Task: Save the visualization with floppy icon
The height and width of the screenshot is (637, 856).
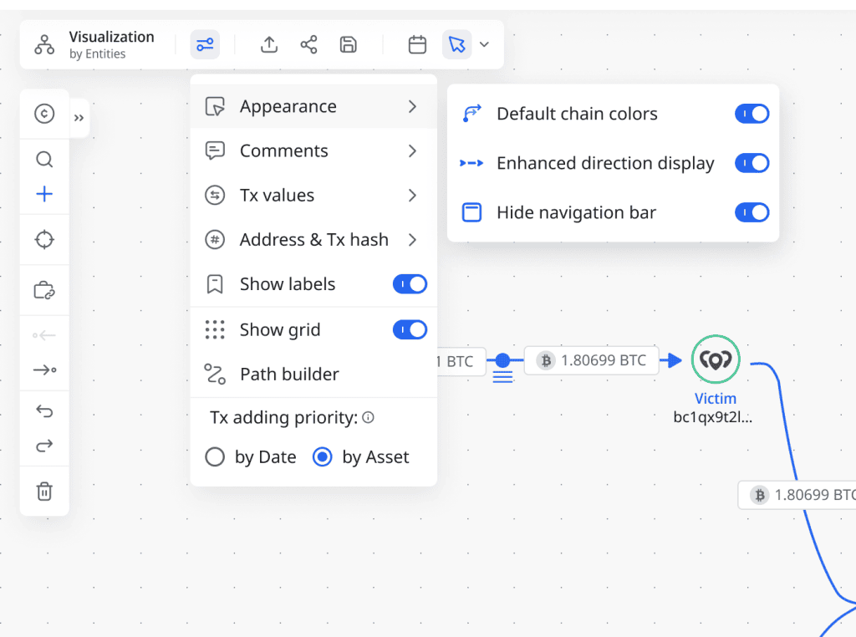Action: [x=349, y=44]
